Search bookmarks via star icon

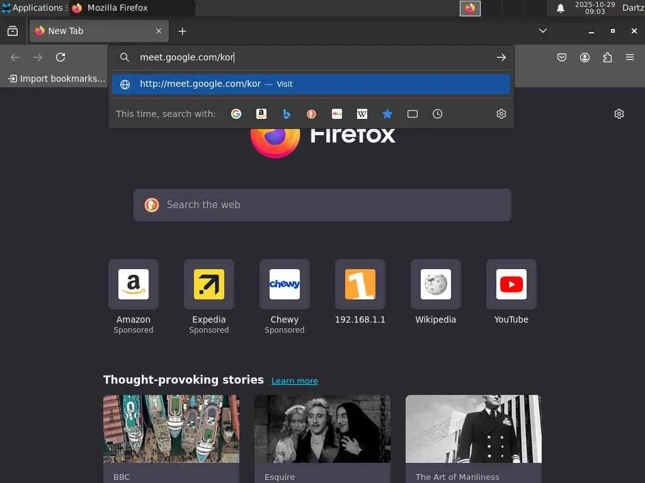point(387,114)
